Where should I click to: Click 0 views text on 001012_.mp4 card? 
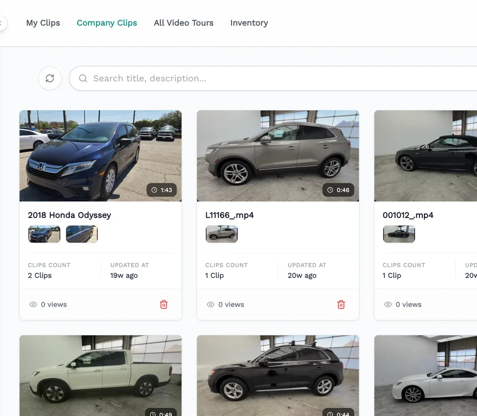[409, 305]
